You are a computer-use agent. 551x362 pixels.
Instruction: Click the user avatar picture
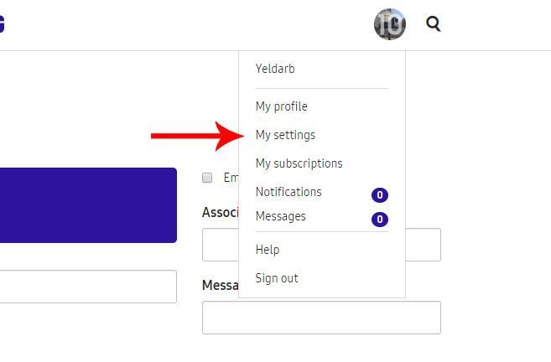[390, 24]
